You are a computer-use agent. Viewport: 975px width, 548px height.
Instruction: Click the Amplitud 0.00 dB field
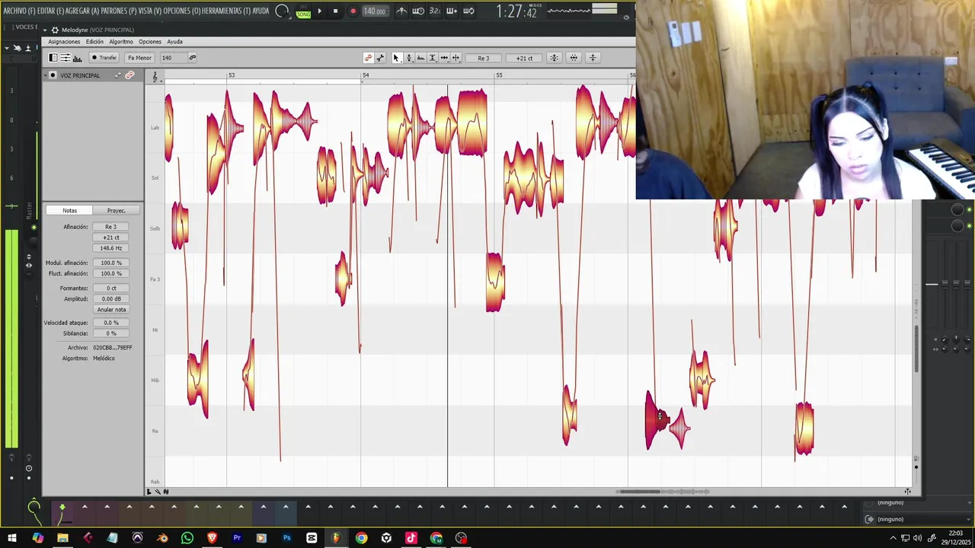click(111, 299)
